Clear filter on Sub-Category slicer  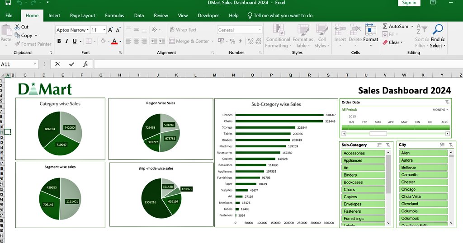[387, 145]
